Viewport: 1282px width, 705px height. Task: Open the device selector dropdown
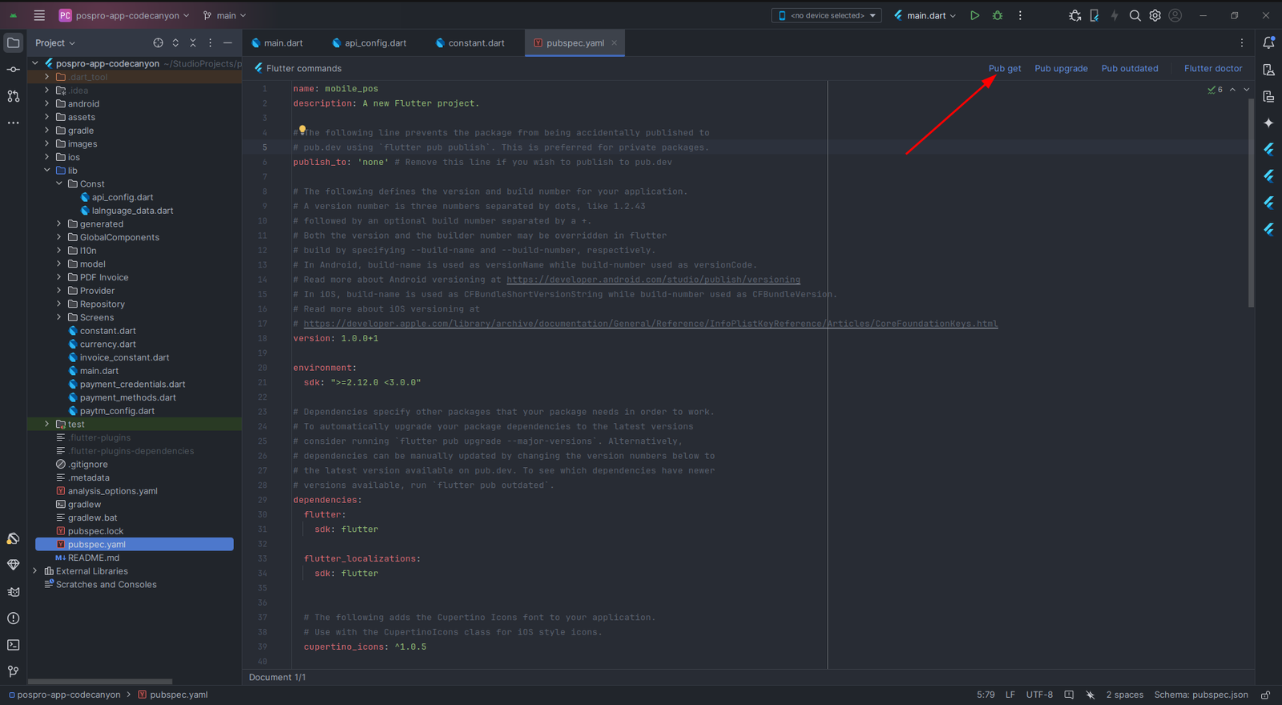point(826,15)
